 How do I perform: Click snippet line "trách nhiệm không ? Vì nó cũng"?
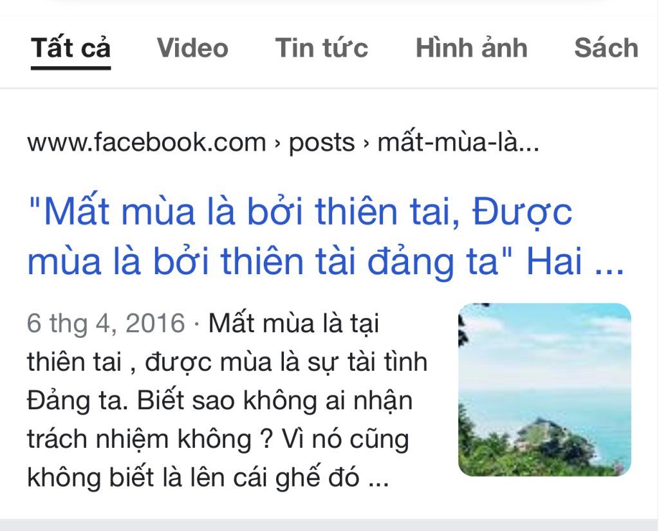tap(218, 440)
